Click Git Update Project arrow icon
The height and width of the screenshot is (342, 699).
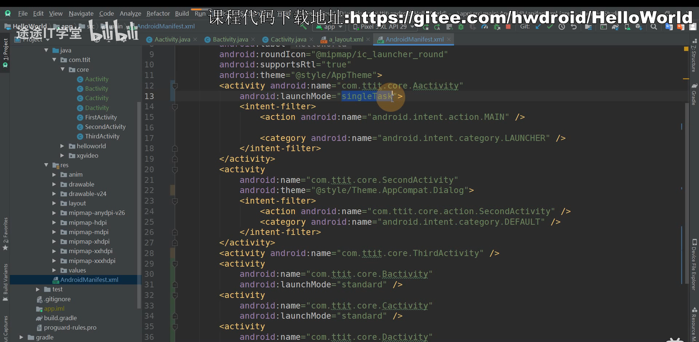(x=538, y=26)
